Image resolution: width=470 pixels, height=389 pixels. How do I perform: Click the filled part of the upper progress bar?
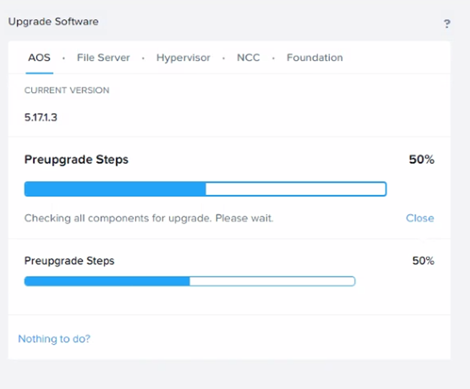[x=115, y=189]
